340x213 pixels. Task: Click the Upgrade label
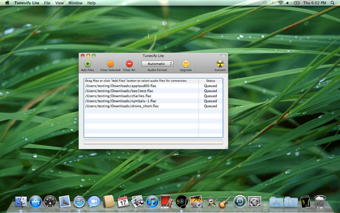[186, 70]
